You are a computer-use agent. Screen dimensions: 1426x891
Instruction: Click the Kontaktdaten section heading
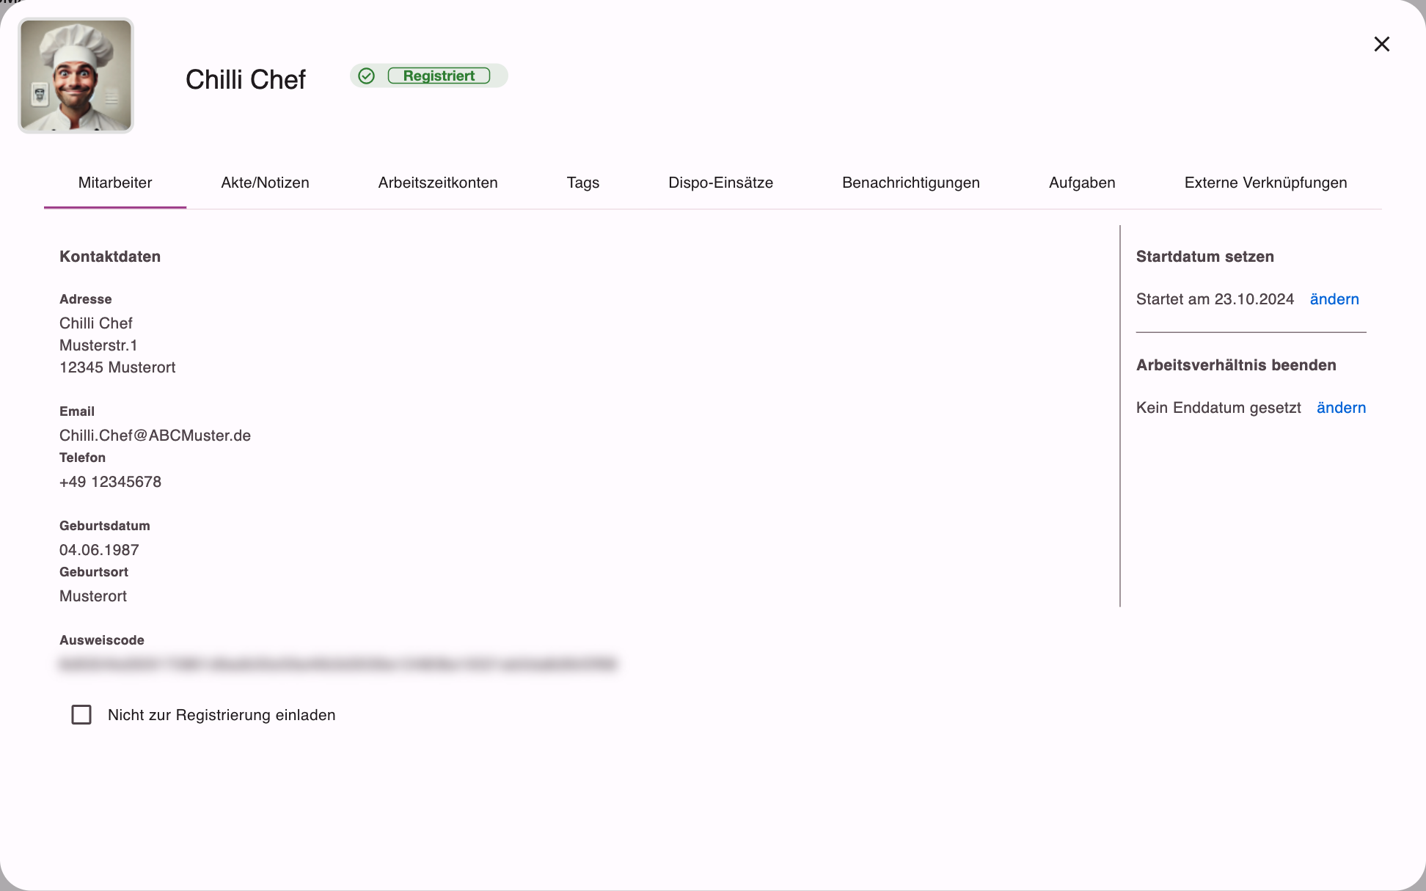pyautogui.click(x=110, y=257)
